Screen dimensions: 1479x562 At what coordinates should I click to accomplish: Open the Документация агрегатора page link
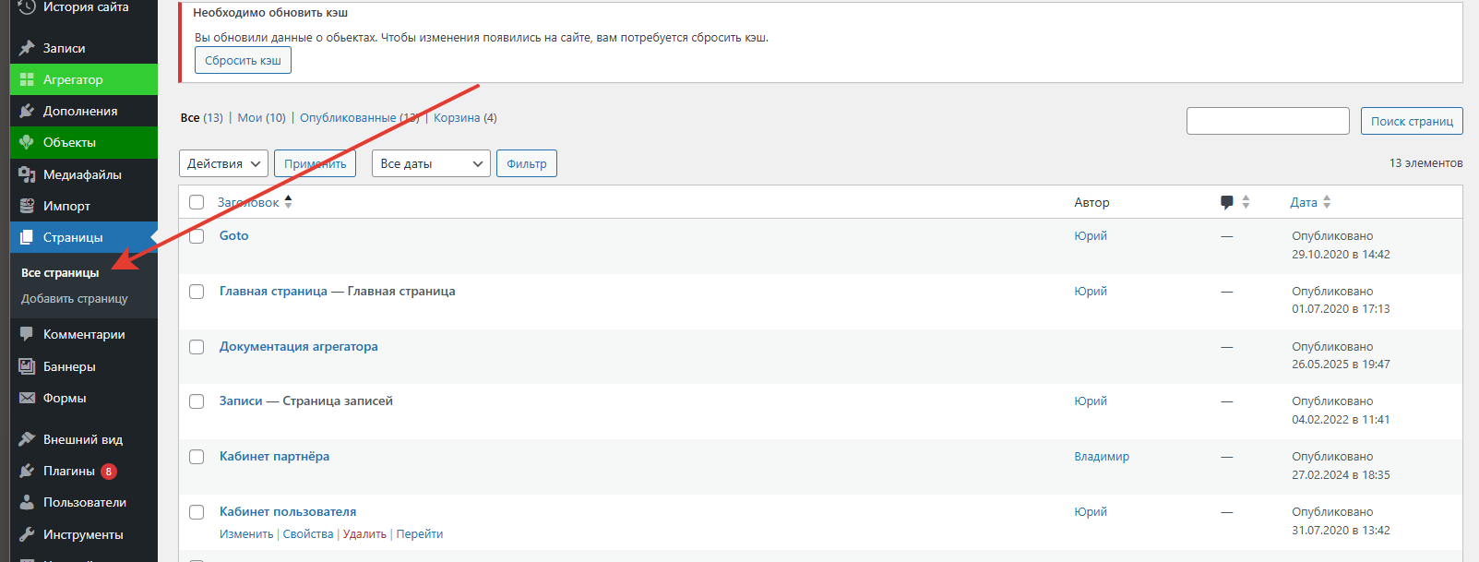coord(298,346)
